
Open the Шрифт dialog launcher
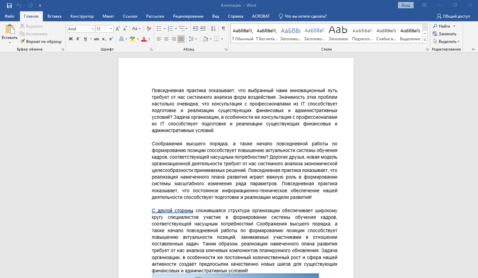point(151,49)
